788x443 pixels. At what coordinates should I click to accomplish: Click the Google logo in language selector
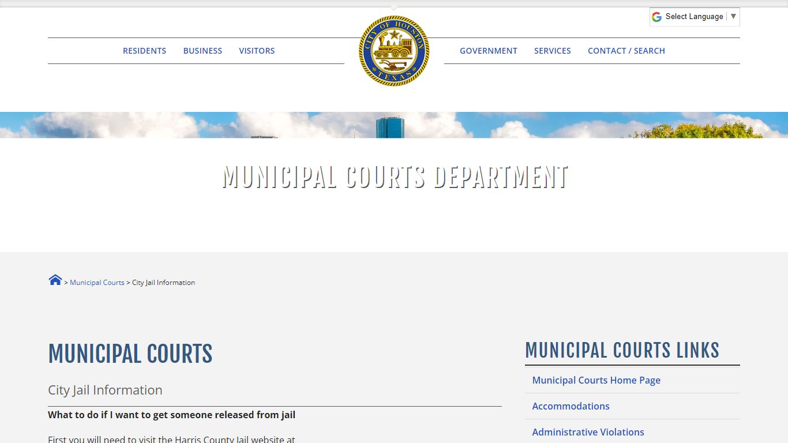pos(656,17)
